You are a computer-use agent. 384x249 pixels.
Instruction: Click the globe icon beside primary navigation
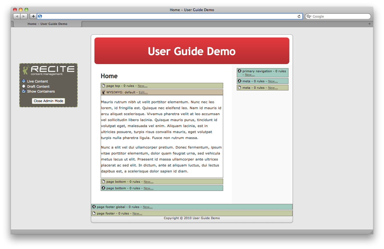click(239, 71)
